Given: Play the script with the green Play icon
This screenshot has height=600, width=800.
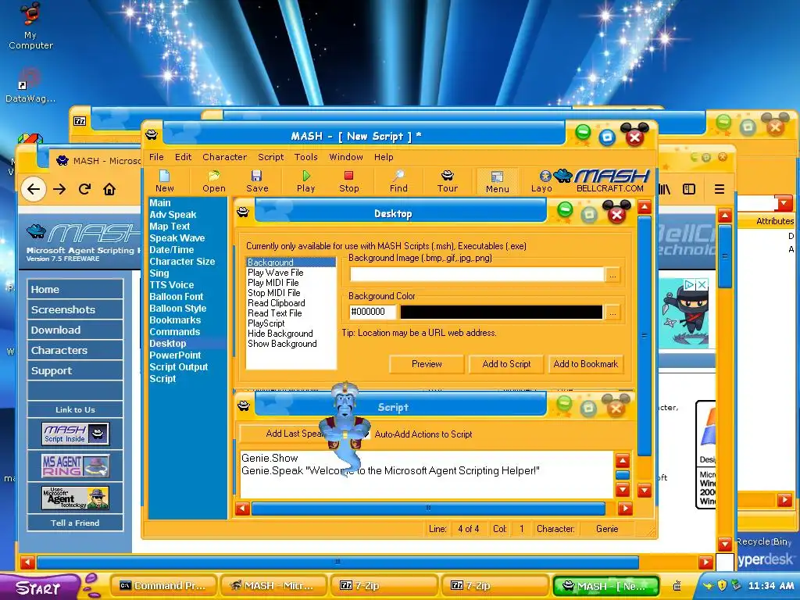Looking at the screenshot, I should (305, 181).
